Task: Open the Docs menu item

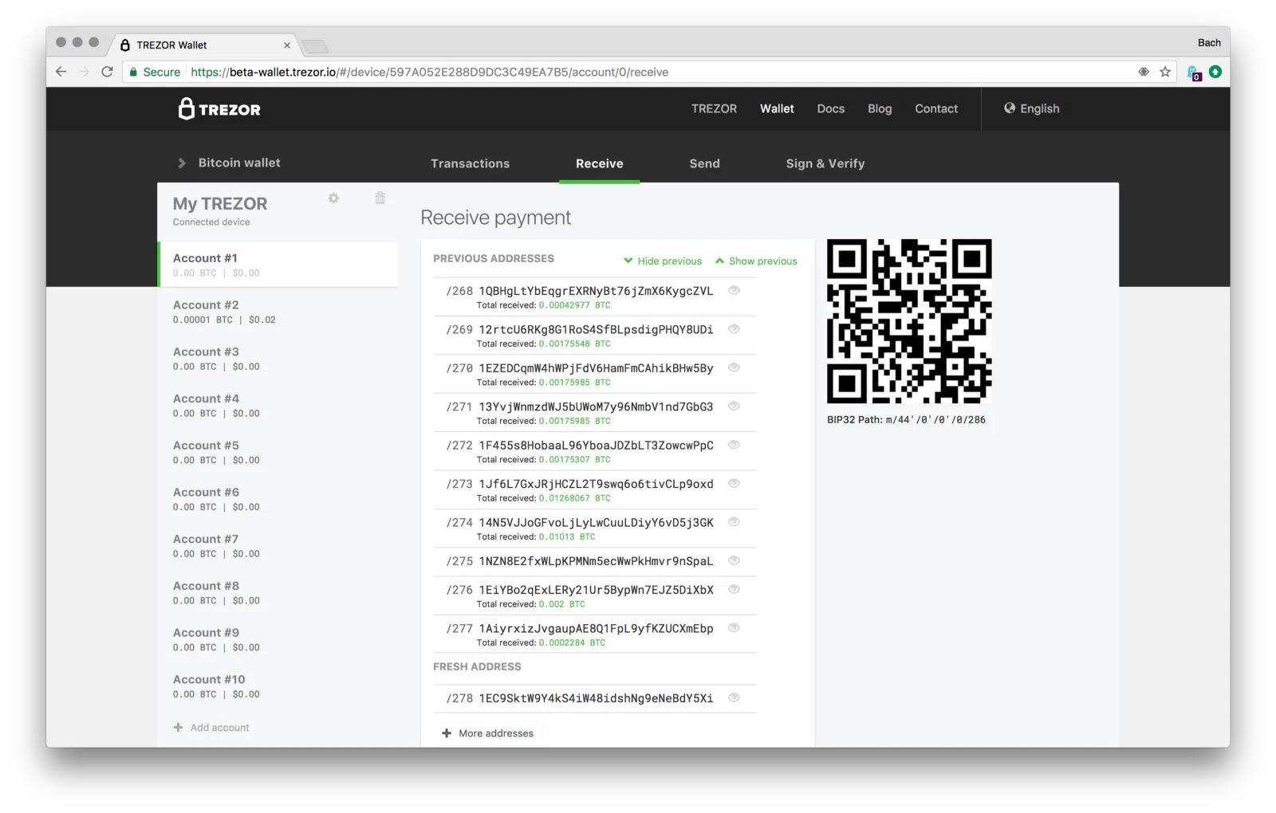Action: click(x=830, y=108)
